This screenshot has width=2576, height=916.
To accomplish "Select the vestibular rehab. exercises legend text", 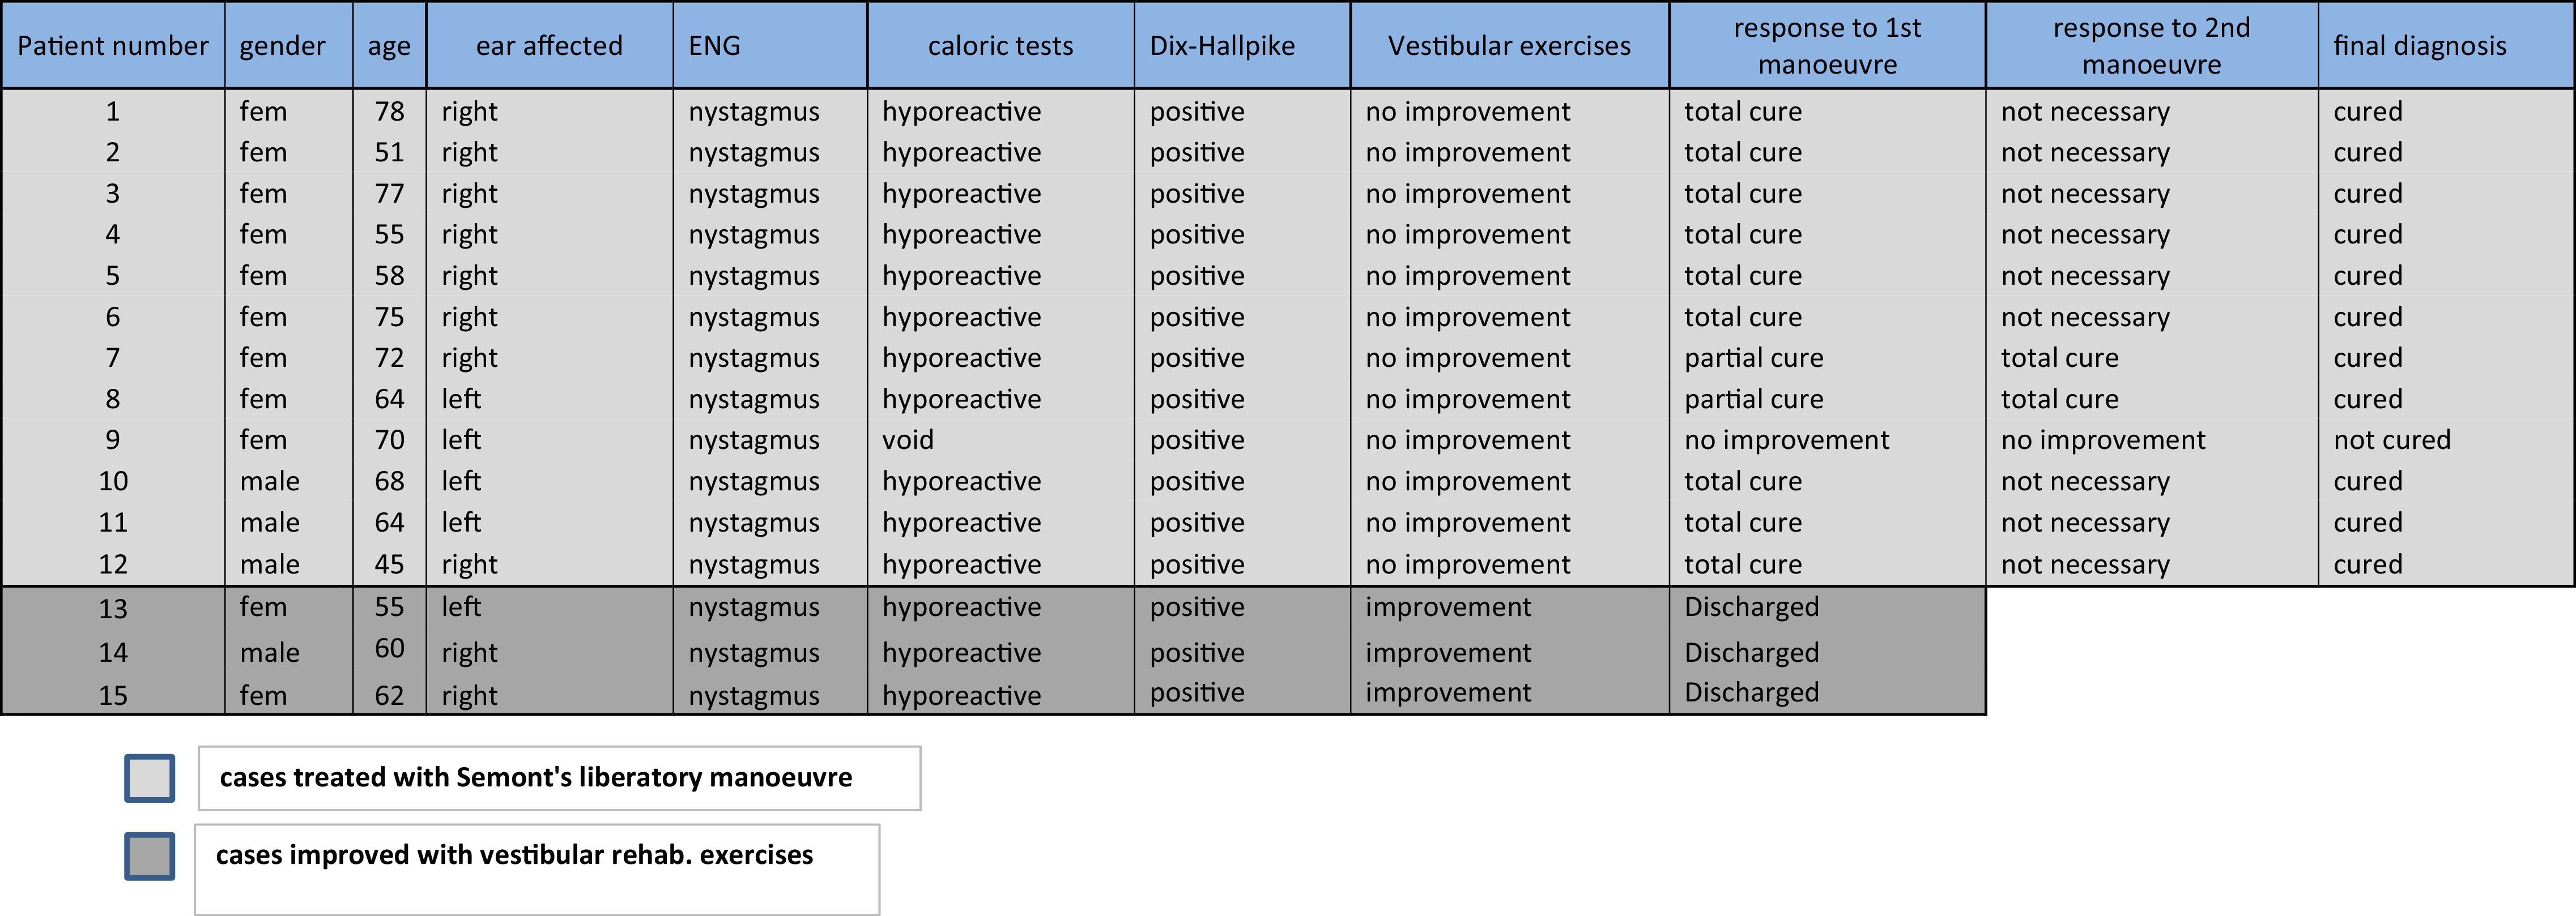I will tap(514, 855).
